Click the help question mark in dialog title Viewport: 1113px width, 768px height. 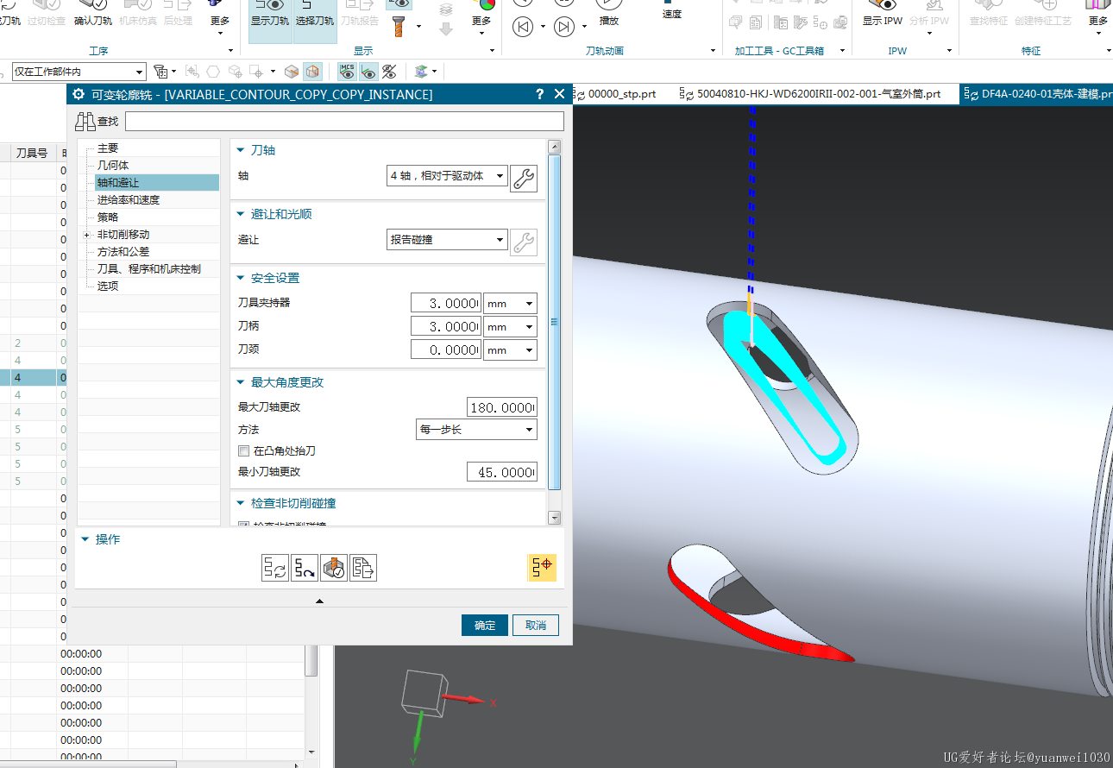click(539, 94)
